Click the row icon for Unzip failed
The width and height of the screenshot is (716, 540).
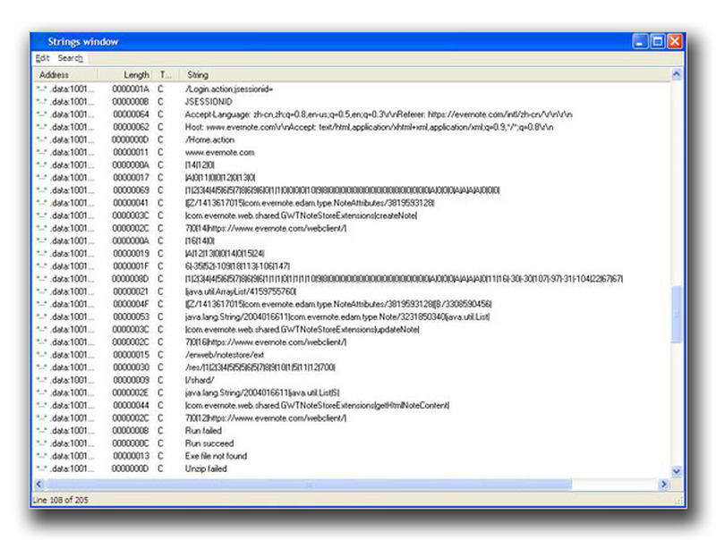41,468
